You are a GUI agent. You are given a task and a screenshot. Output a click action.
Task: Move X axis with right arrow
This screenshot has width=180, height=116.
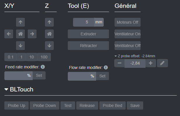32,34
